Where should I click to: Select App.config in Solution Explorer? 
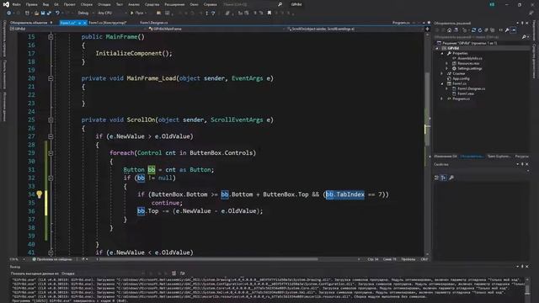tap(461, 78)
